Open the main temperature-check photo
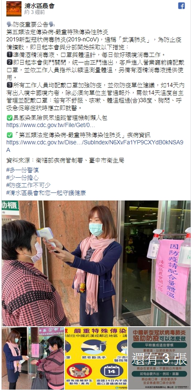Screen dimensions: 191x390 [96, 263]
